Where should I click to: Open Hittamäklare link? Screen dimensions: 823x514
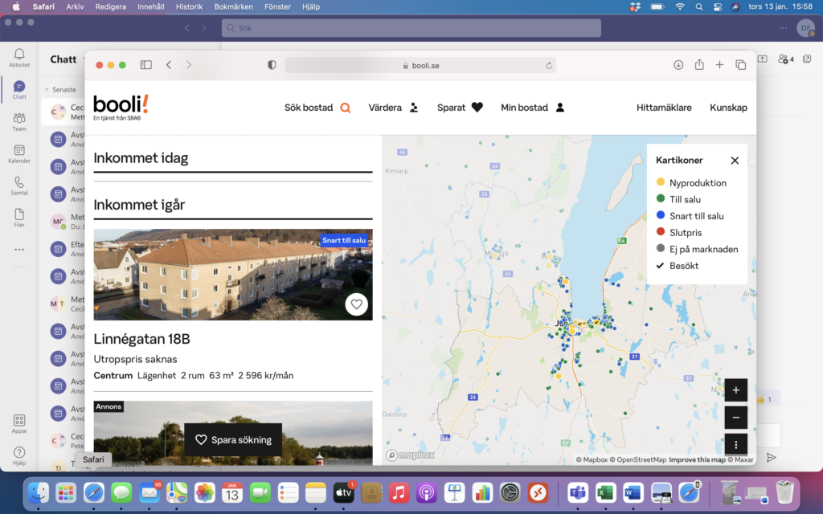[664, 108]
